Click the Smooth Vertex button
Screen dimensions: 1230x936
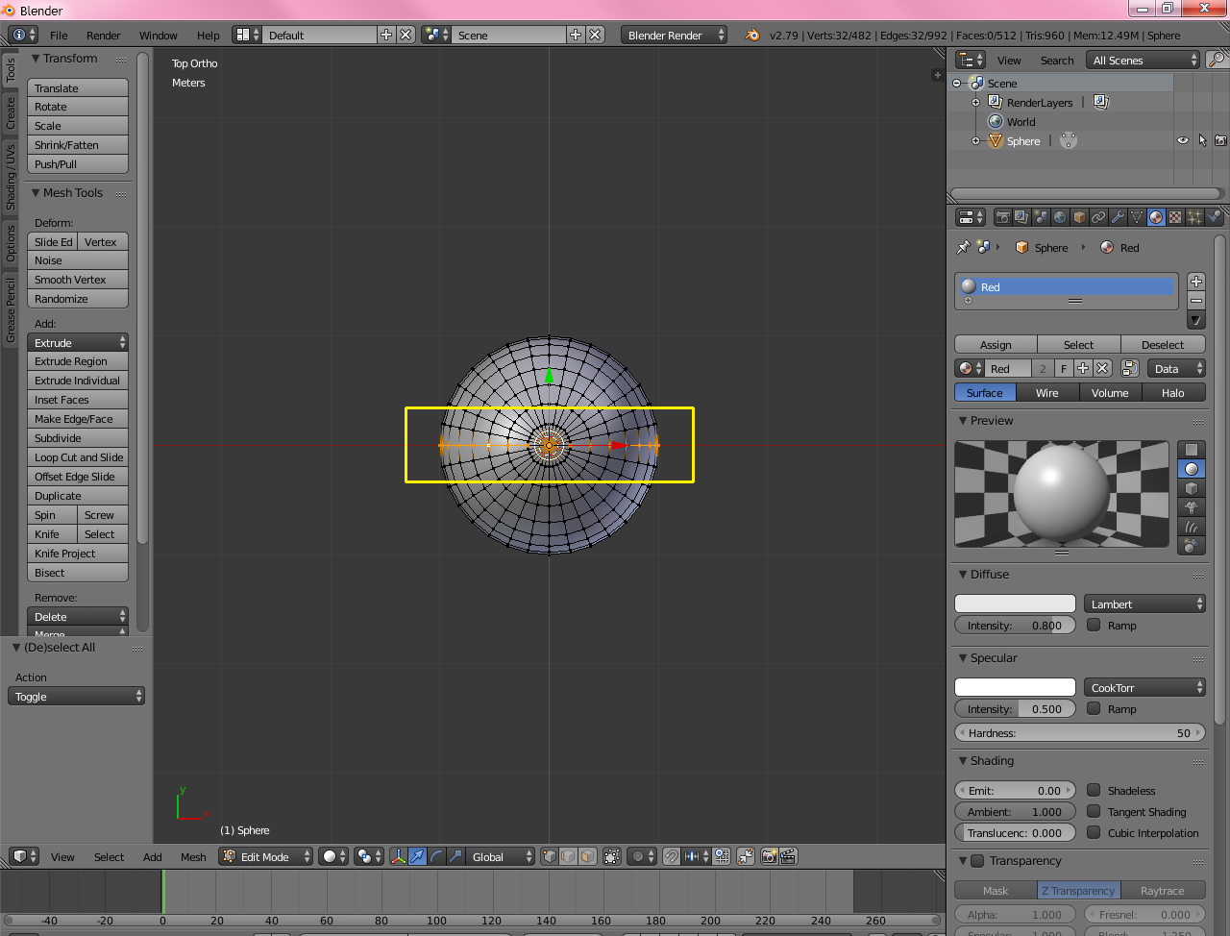click(x=78, y=279)
